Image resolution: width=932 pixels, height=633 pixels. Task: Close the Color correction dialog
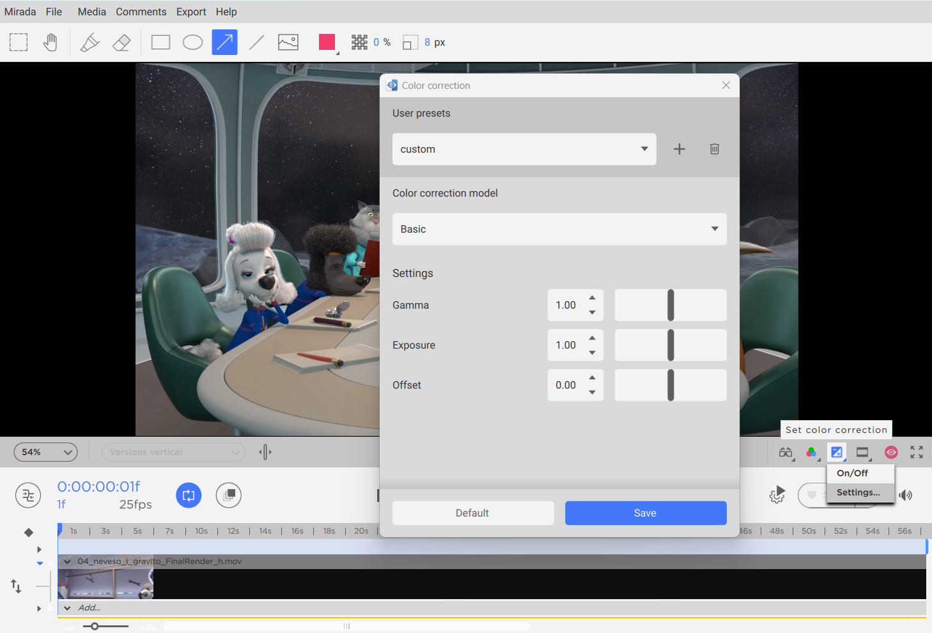[x=726, y=85]
